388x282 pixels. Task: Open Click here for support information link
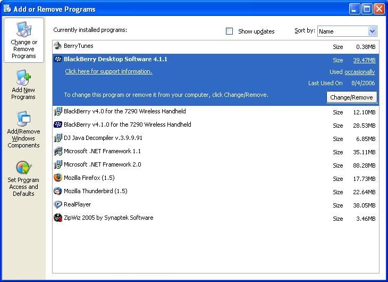(108, 71)
